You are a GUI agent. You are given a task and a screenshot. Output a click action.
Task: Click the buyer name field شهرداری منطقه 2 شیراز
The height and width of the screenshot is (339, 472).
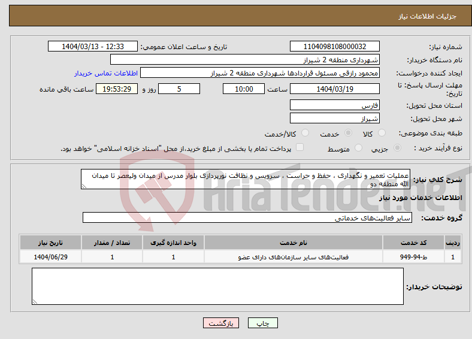coord(245,59)
